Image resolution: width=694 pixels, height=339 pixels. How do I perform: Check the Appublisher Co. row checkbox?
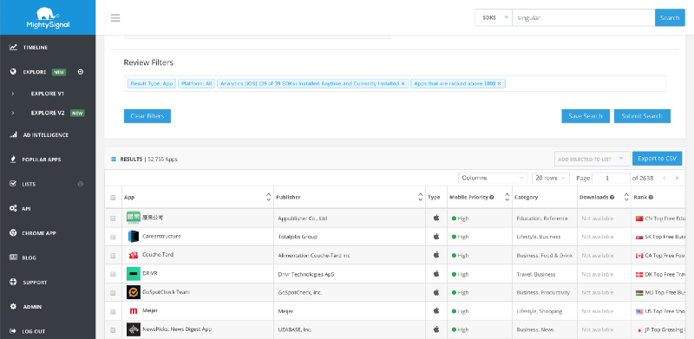coord(113,218)
